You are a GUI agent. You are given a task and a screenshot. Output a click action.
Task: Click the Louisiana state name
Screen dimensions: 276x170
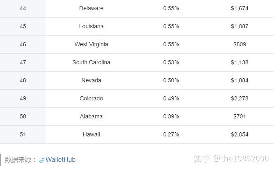click(x=91, y=26)
